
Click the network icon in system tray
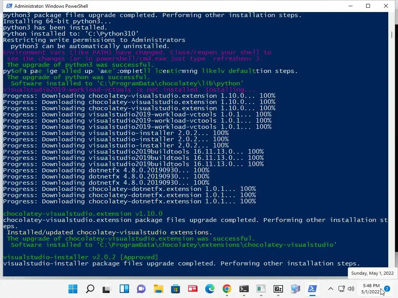point(341,289)
